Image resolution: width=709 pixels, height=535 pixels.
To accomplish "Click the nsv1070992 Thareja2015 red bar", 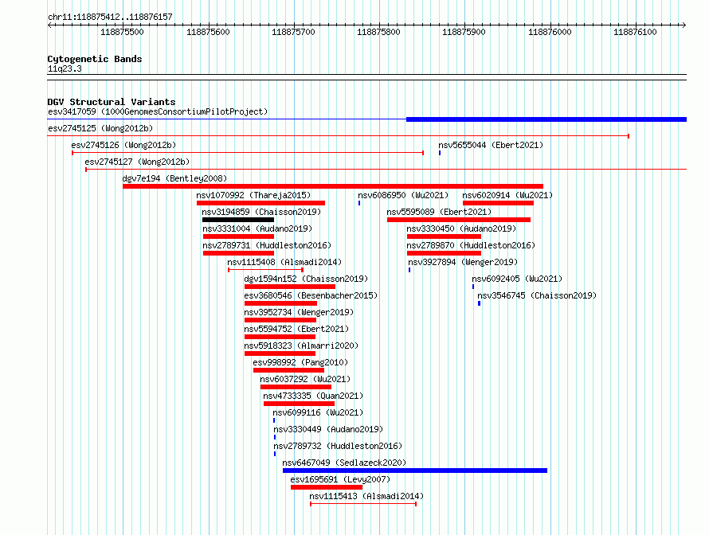I will tap(261, 203).
